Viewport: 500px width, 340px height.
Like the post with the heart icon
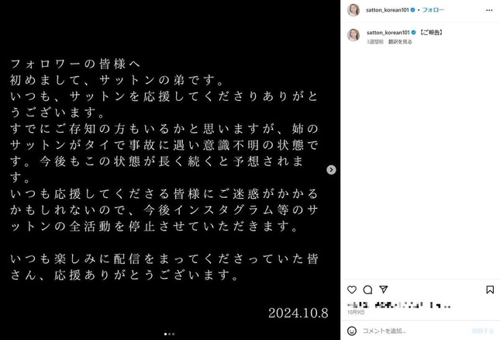(352, 290)
